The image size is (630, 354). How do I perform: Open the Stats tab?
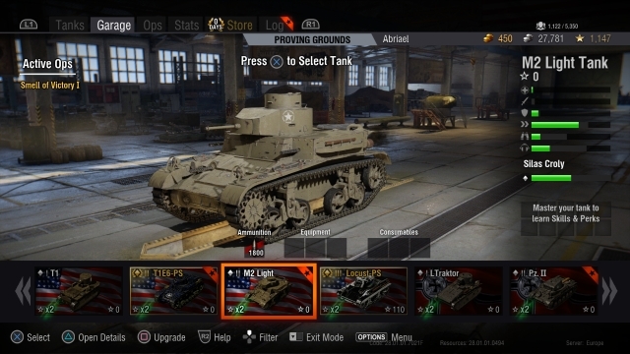click(x=186, y=26)
